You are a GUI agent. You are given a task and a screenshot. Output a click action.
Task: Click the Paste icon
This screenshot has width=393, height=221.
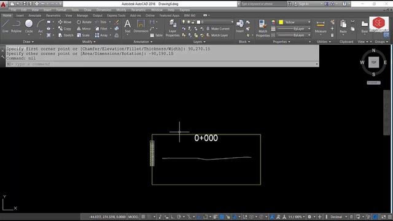coord(343,27)
